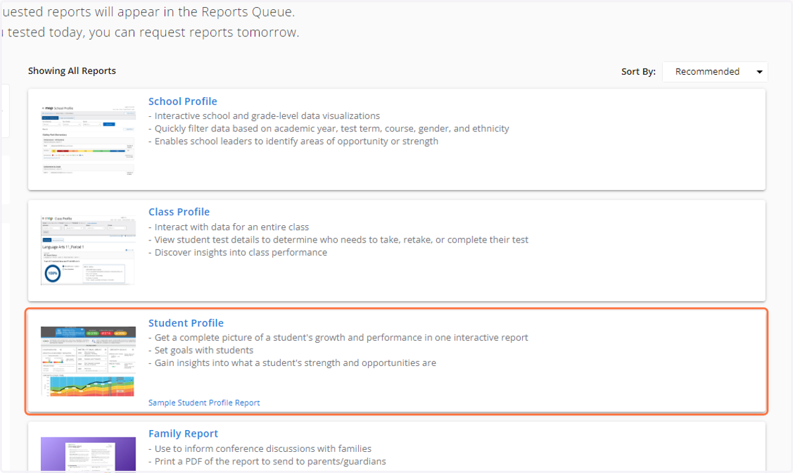Open the Class Profile report link
Image resolution: width=793 pixels, height=473 pixels.
pyautogui.click(x=179, y=212)
